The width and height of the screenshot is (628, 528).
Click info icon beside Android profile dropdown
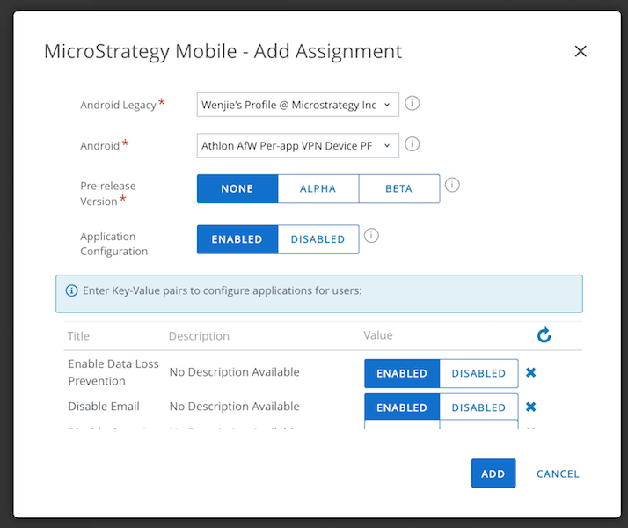tap(412, 144)
